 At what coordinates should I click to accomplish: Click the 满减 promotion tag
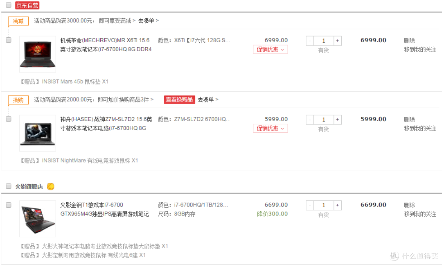click(18, 21)
